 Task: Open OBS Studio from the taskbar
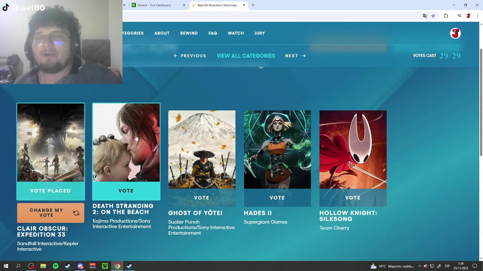(31, 266)
